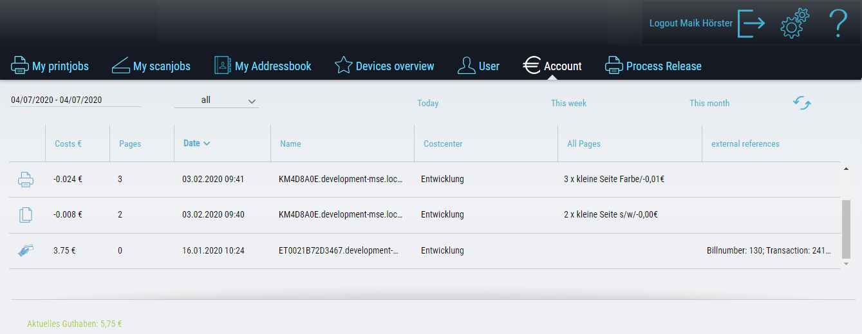Open settings via the gears icon

(794, 23)
